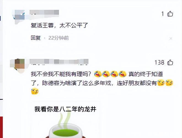Click the 1 like count number

click(x=163, y=14)
